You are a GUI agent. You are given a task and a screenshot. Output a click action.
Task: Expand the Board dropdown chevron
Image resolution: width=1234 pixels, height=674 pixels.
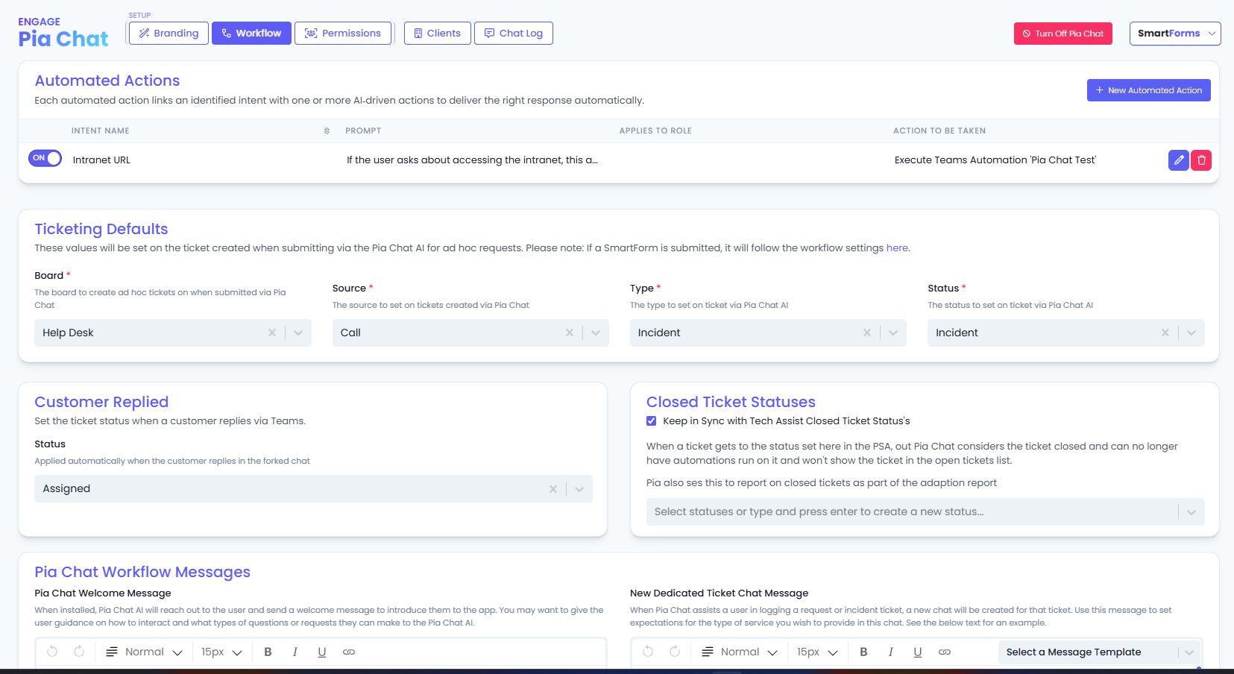[x=298, y=333]
